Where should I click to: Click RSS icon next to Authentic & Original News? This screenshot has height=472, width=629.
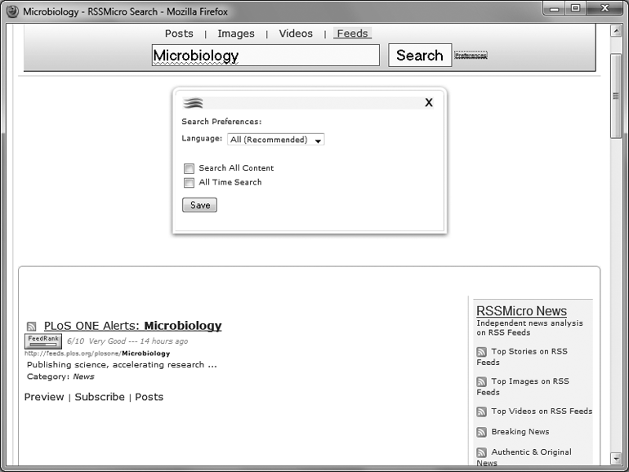[482, 452]
